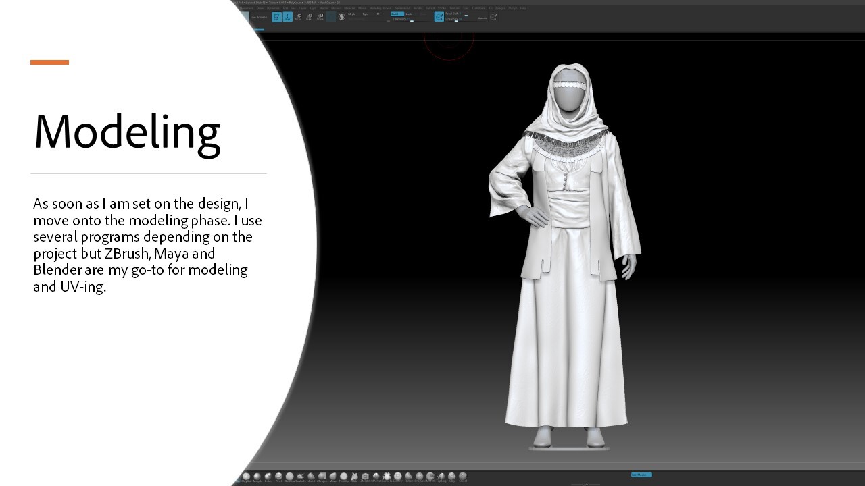
Task: Open the Render menu
Action: tap(418, 8)
